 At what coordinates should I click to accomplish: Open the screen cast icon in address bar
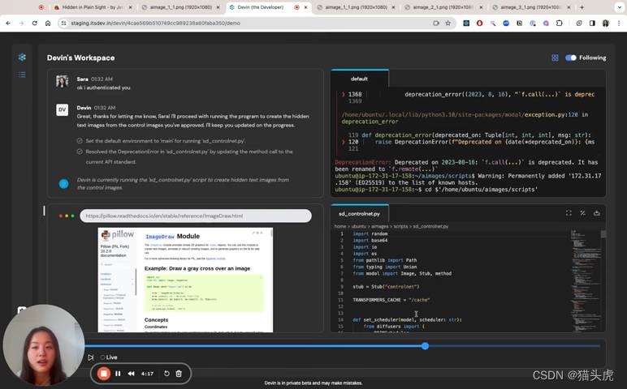[x=436, y=24]
